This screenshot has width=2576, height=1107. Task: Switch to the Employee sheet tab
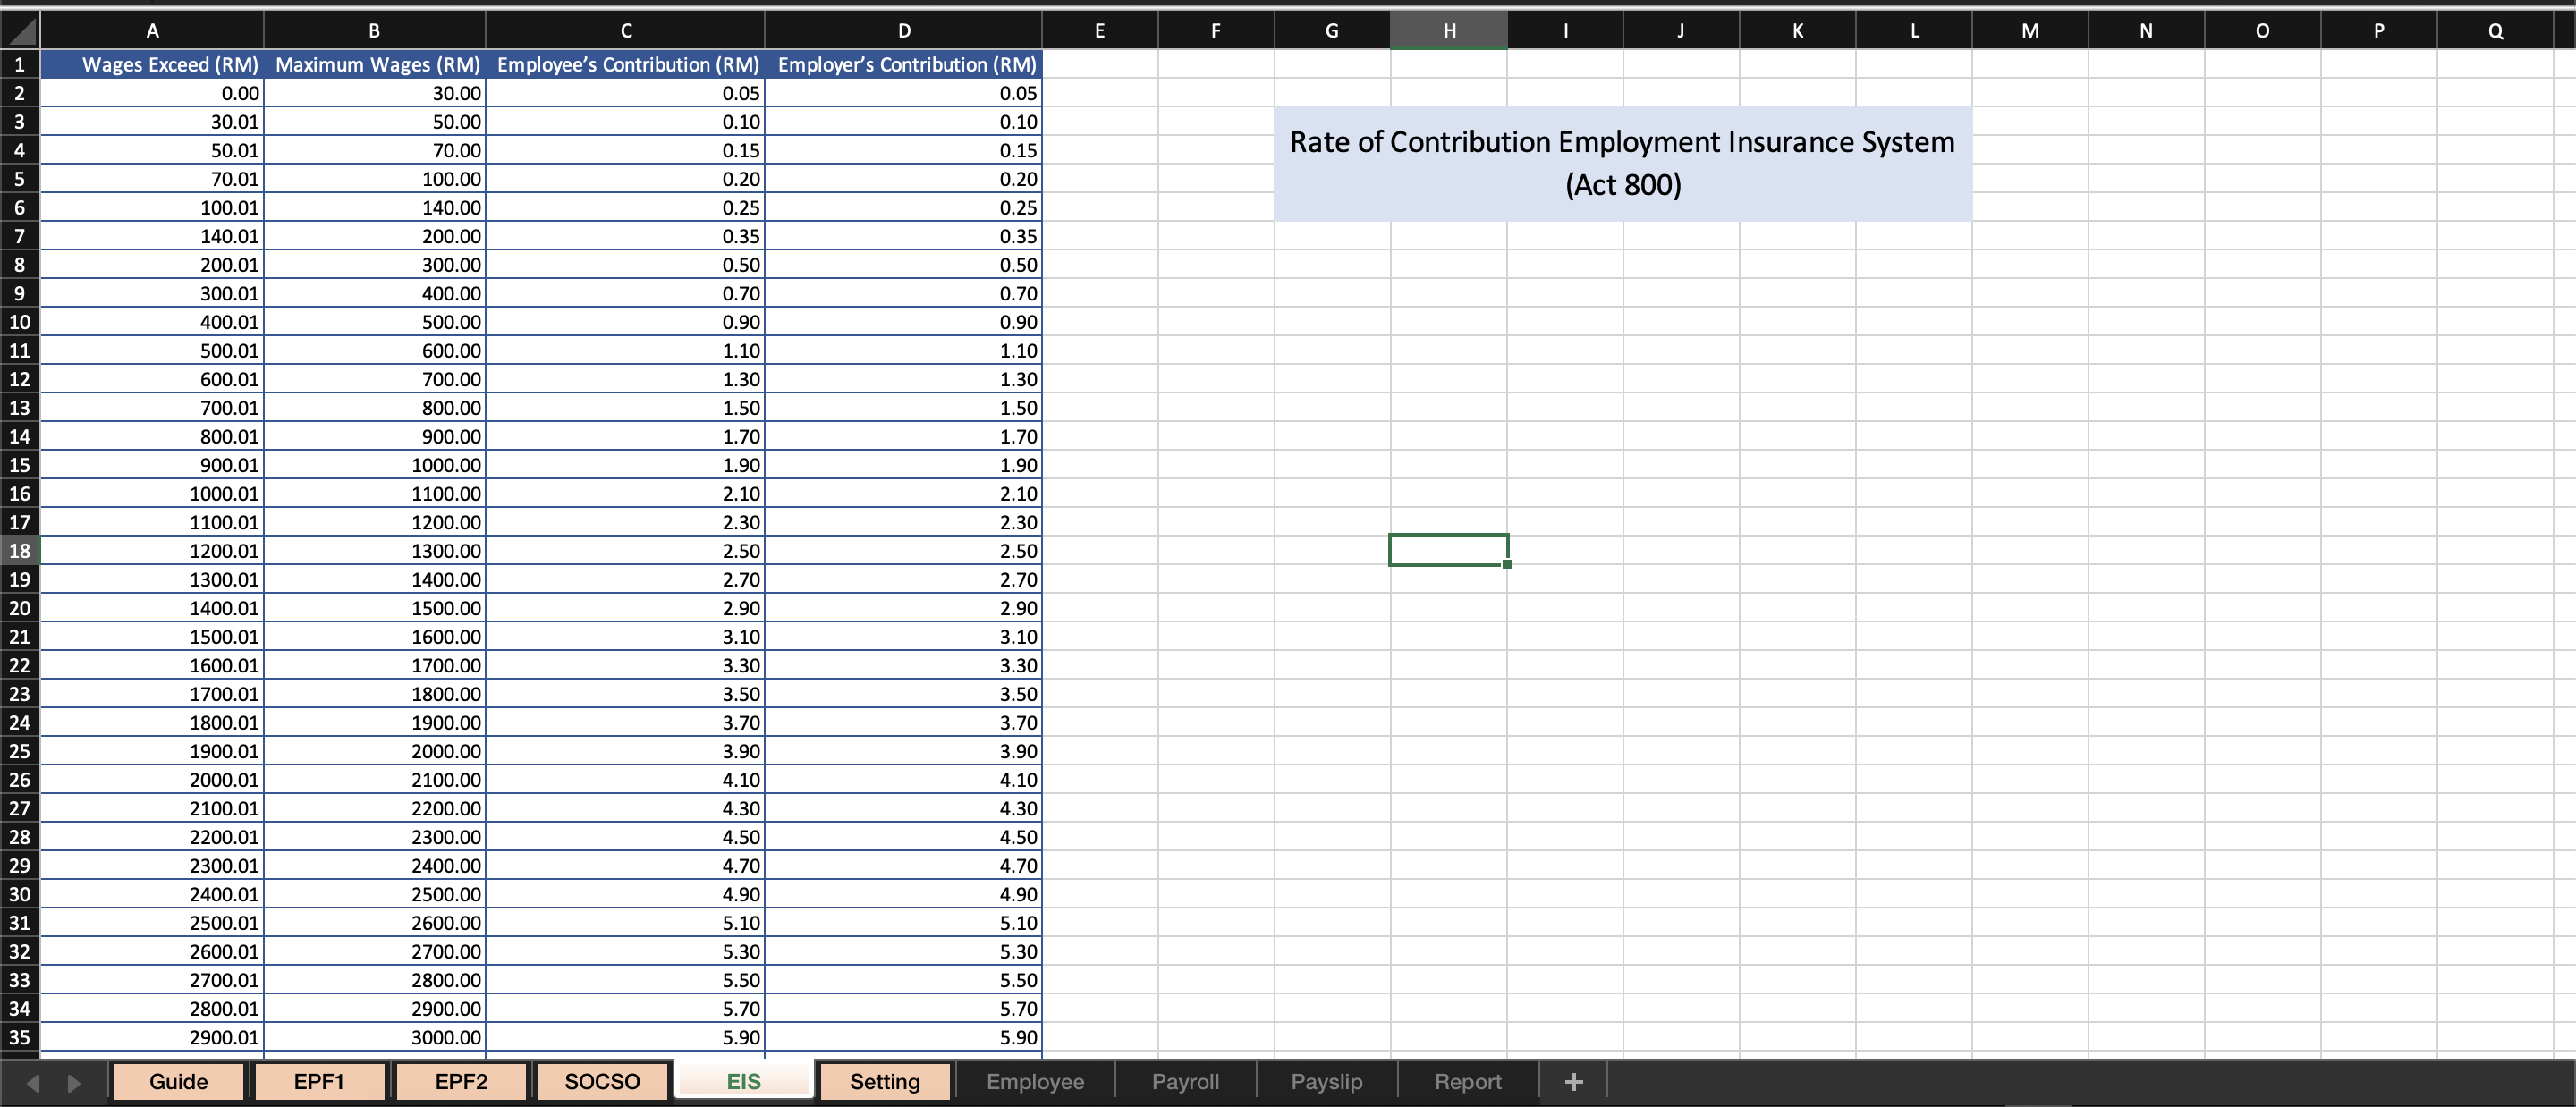pos(1035,1081)
